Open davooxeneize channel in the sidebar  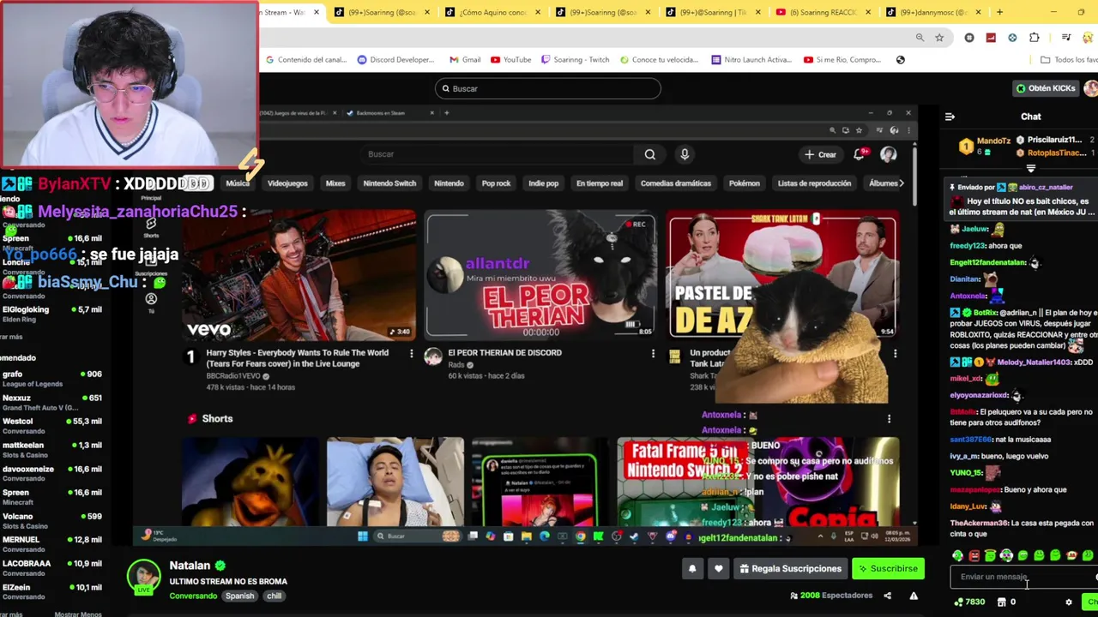[51, 473]
